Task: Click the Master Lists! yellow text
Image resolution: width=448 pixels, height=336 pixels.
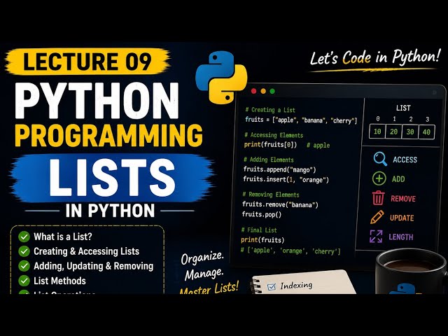Action: coord(209,288)
